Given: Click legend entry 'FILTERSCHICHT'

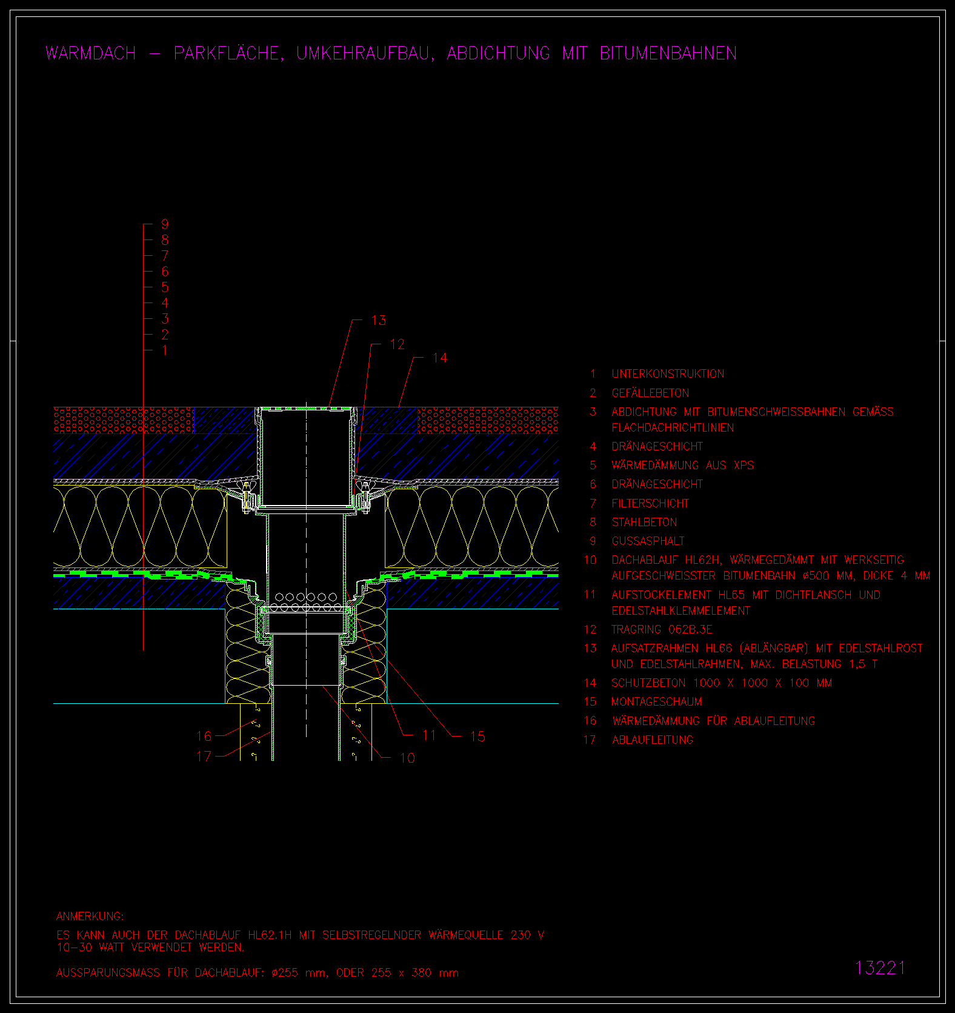Looking at the screenshot, I should [x=650, y=503].
